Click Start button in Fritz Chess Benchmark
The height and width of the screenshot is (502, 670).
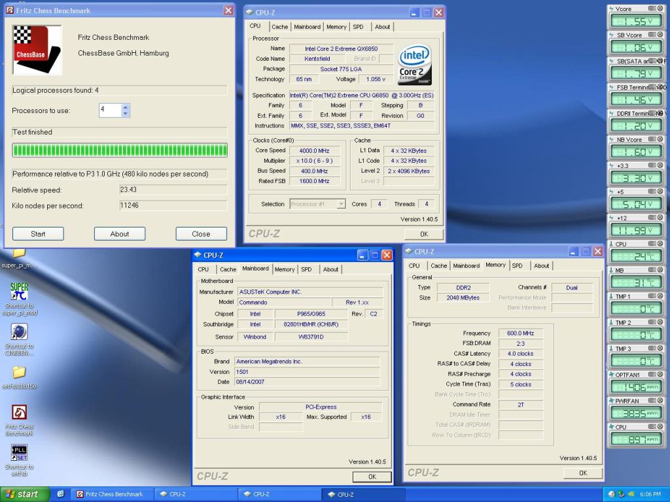(x=38, y=234)
